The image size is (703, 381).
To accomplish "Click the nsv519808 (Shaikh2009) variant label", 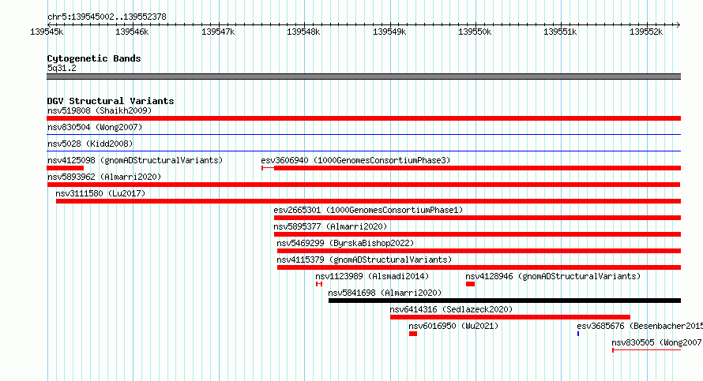I will click(100, 110).
